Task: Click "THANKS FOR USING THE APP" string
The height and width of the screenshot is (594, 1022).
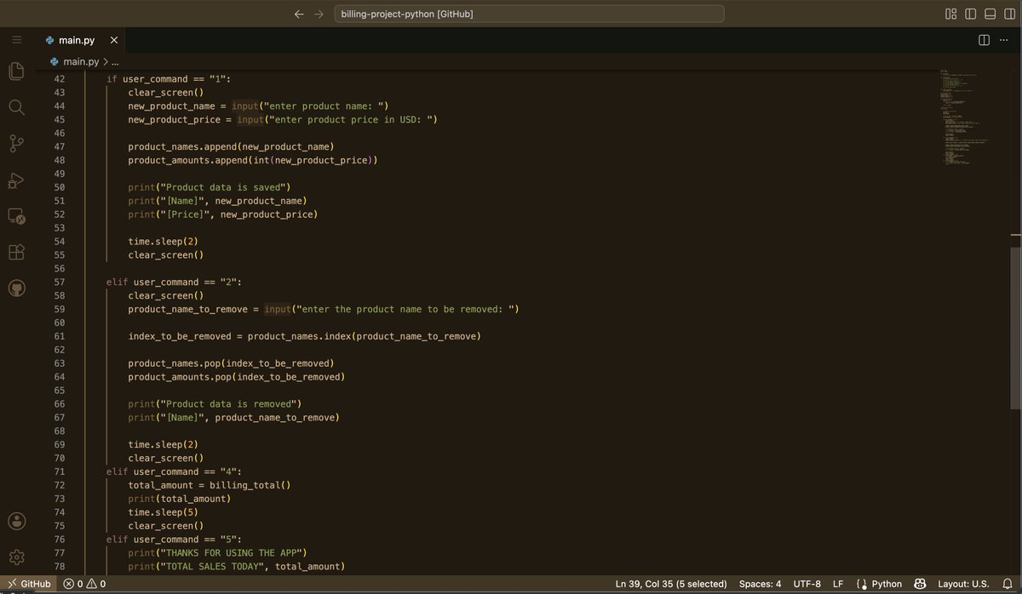Action: point(231,552)
